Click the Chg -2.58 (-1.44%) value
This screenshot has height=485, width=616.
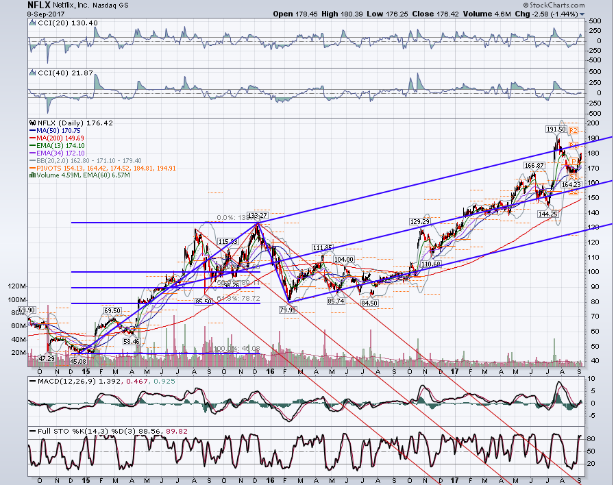pyautogui.click(x=547, y=14)
